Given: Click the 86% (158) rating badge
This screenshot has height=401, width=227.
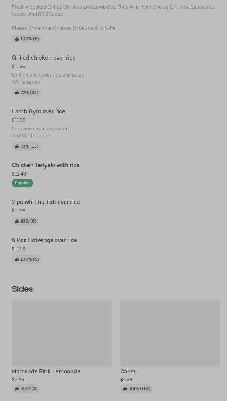Looking at the screenshot, I should pyautogui.click(x=137, y=389).
